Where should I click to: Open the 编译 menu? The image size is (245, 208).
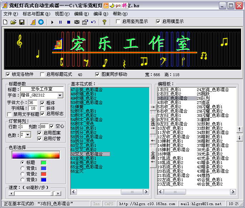click(101, 14)
